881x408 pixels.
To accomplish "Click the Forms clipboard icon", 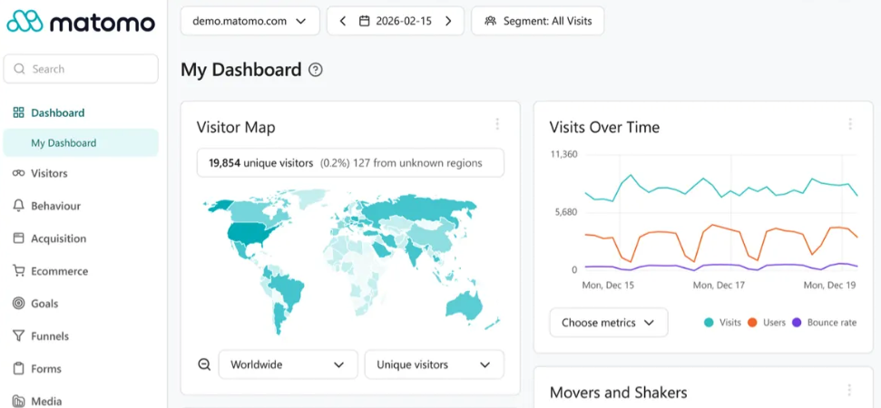I will click(18, 369).
